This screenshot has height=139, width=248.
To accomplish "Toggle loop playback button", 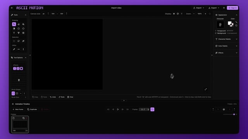I will [x=152, y=109].
